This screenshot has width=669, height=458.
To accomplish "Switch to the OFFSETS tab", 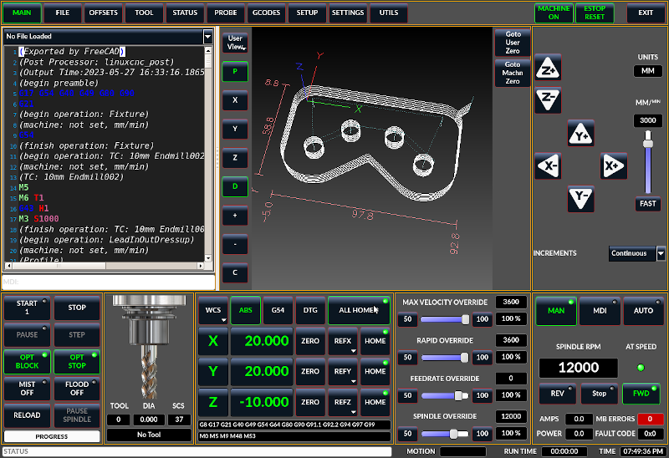I will click(x=104, y=13).
